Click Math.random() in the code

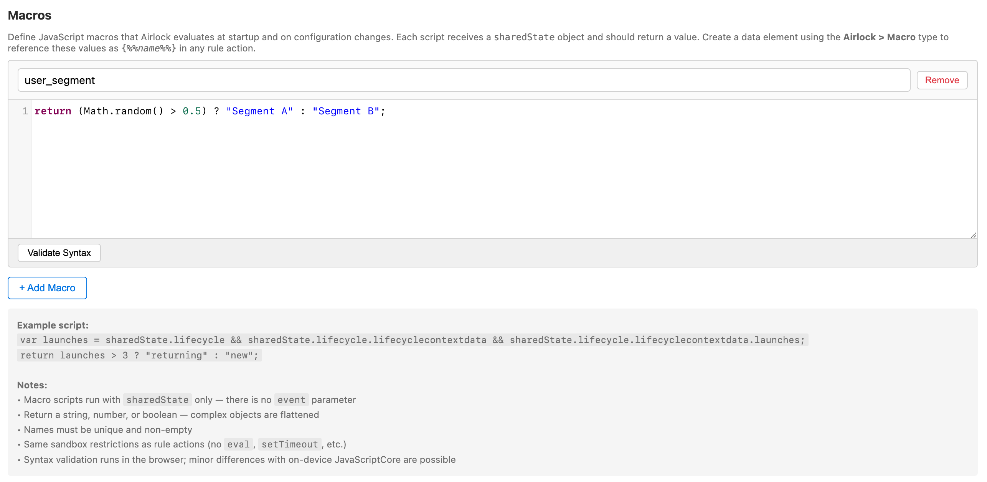click(124, 111)
